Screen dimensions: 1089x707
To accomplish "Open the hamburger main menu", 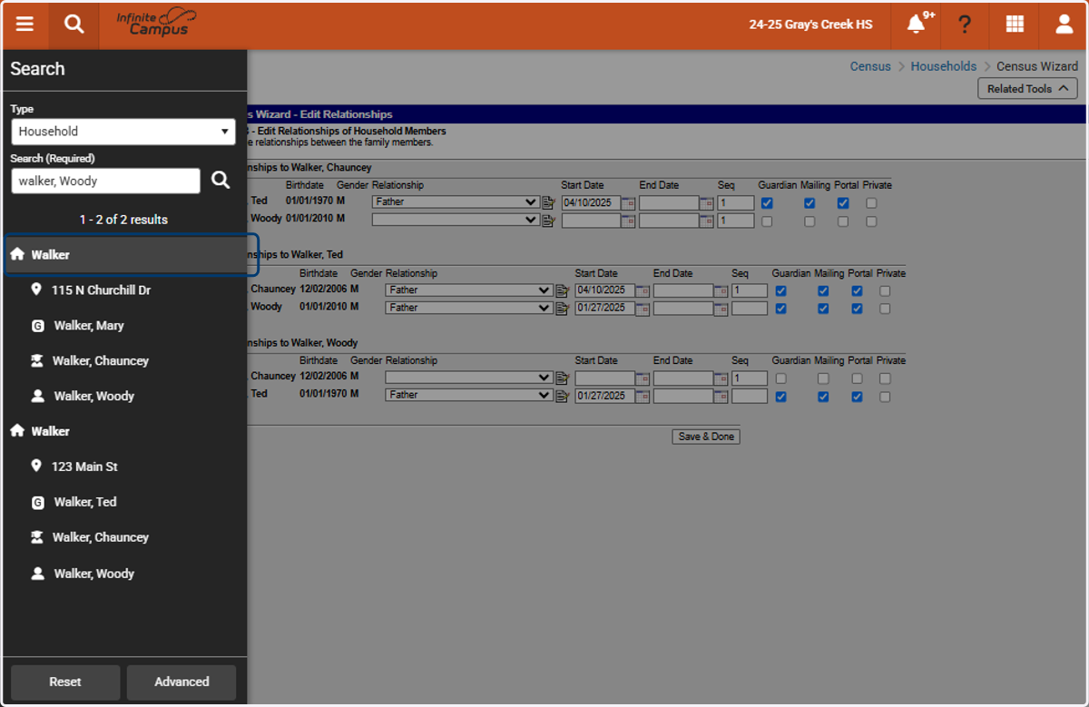I will pos(25,25).
